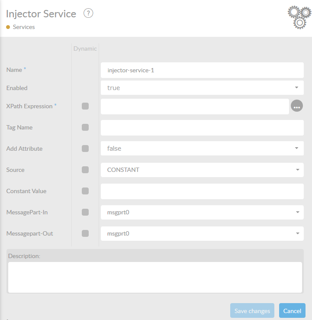
Task: Tick Dynamic checkbox for Constant Value
Action: pyautogui.click(x=85, y=191)
